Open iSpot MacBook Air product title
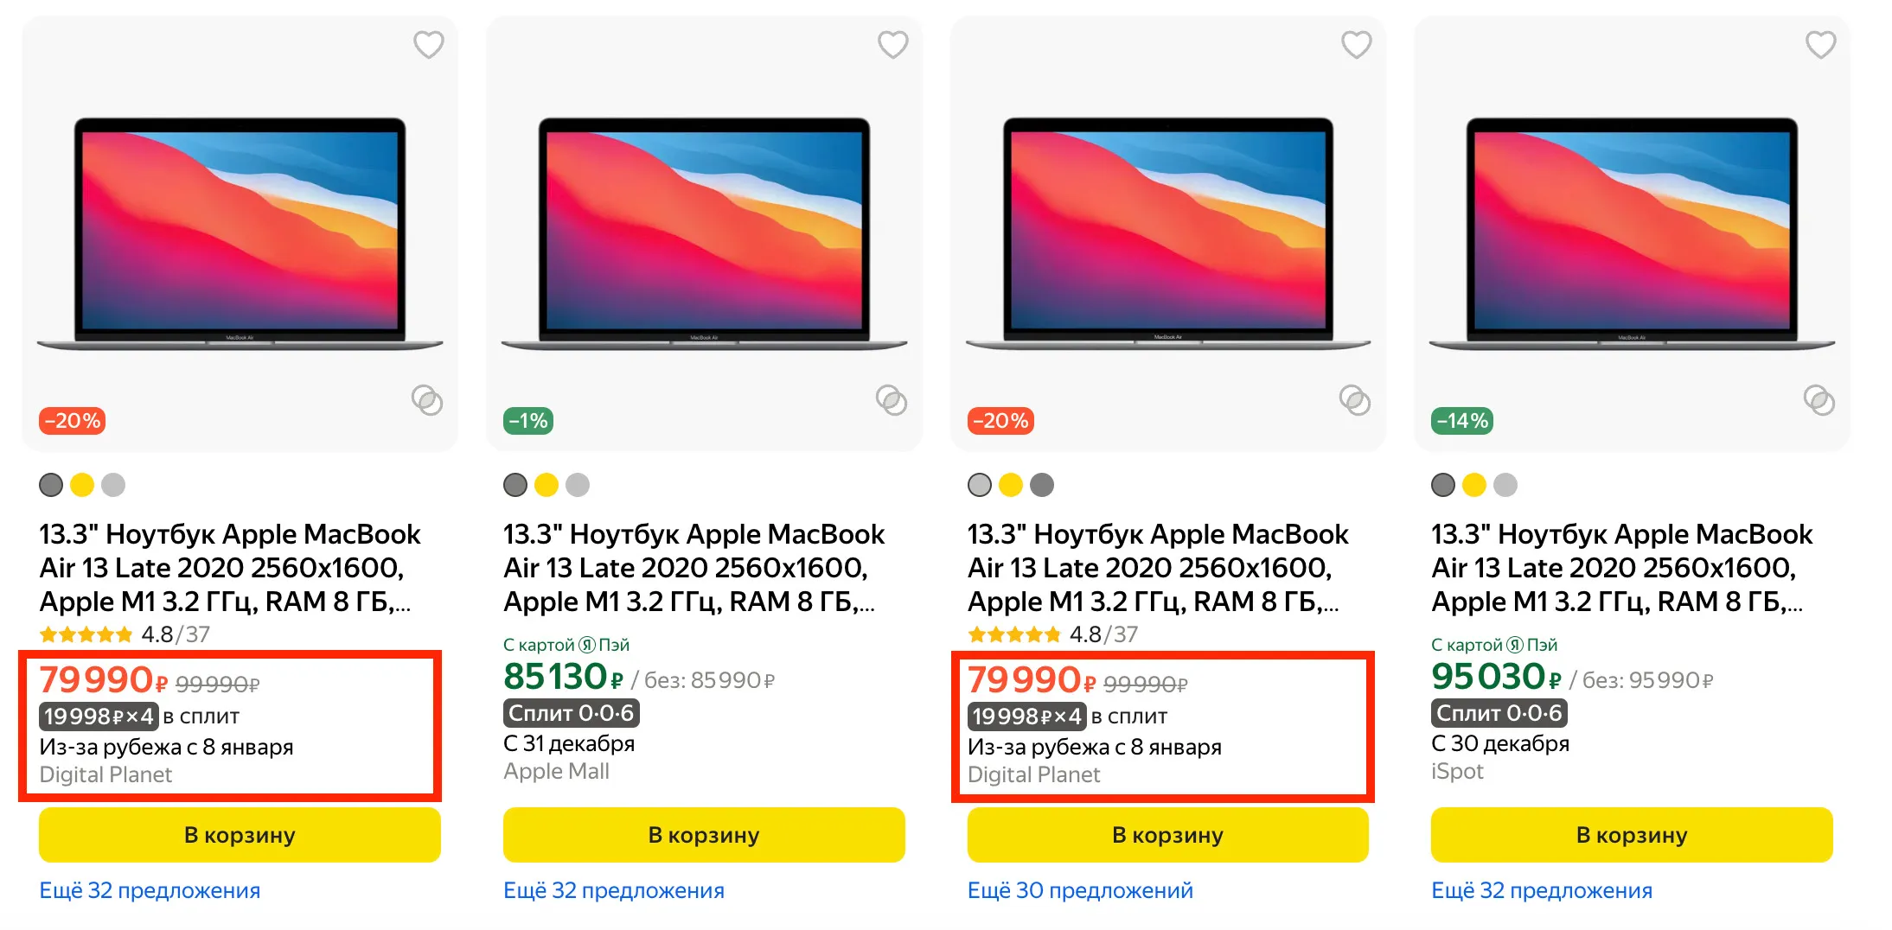Viewport: 1892px width, 930px height. coord(1621,567)
